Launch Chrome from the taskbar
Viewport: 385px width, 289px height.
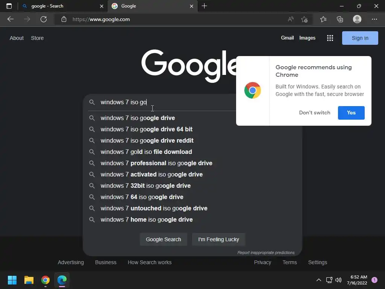click(45, 280)
